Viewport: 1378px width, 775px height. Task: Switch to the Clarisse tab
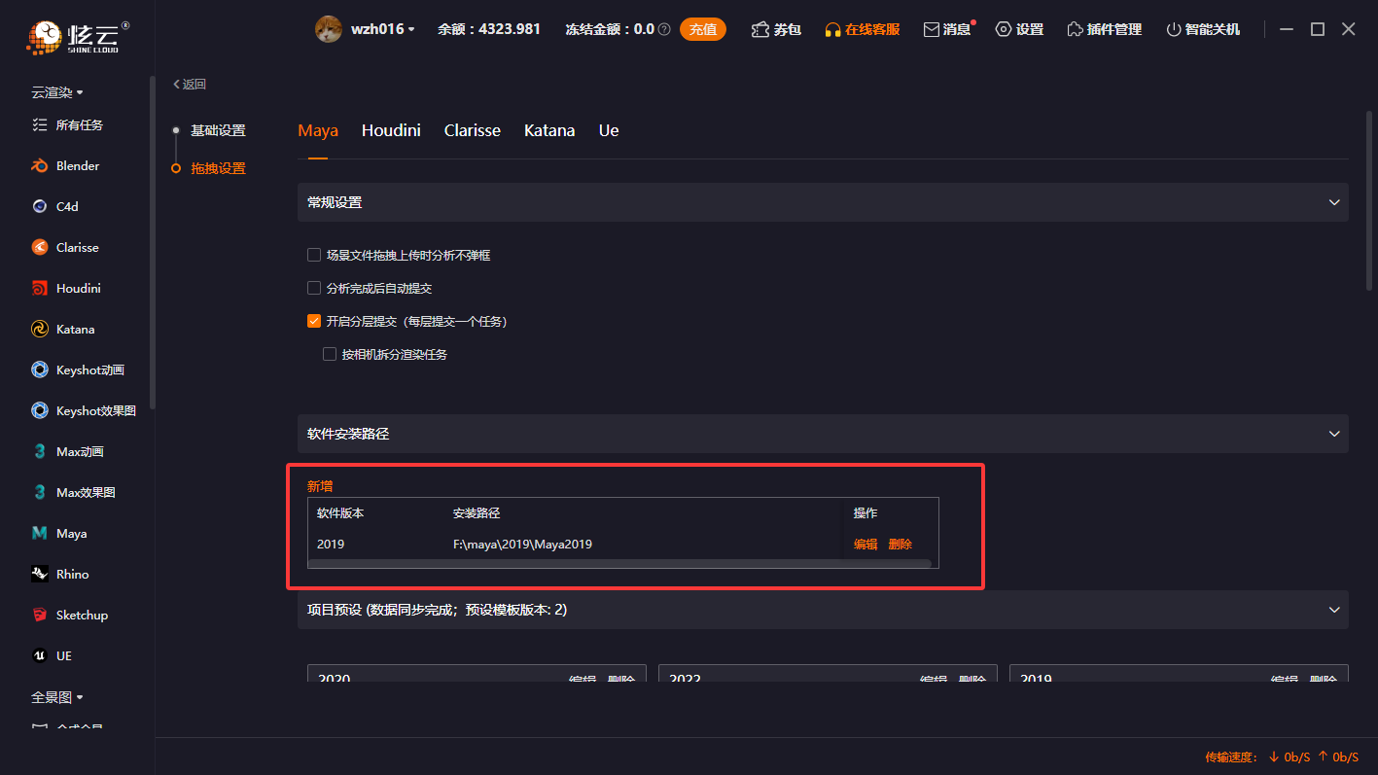(473, 130)
